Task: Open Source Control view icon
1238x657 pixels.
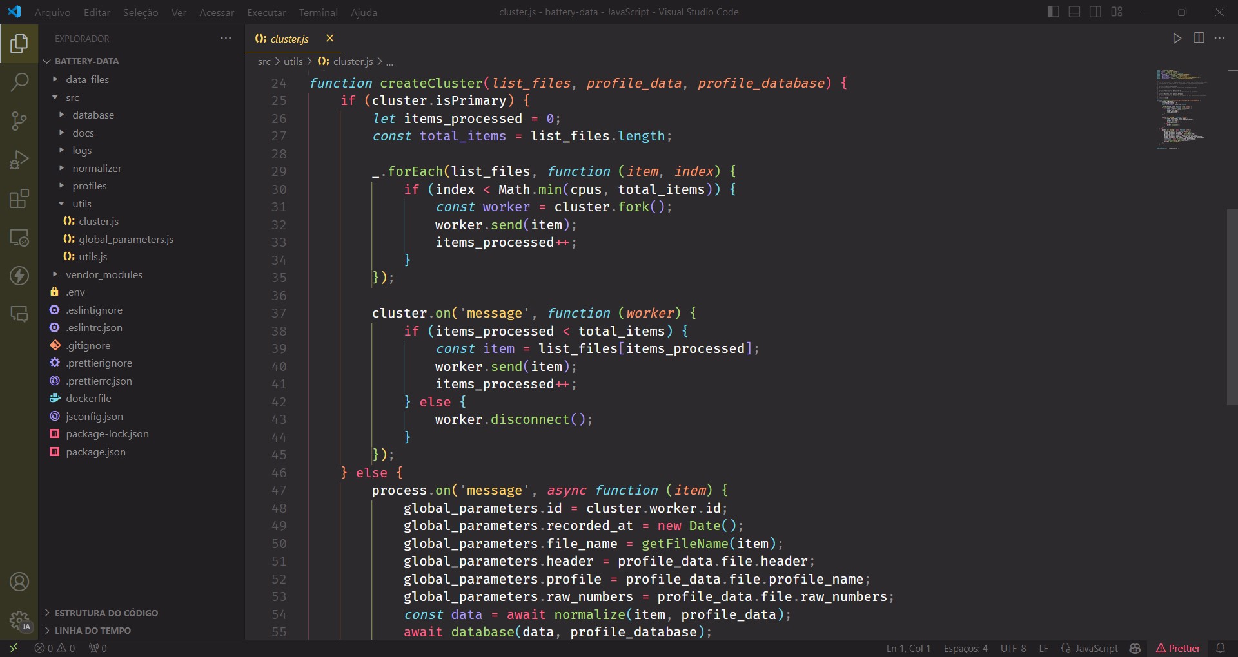Action: point(19,120)
